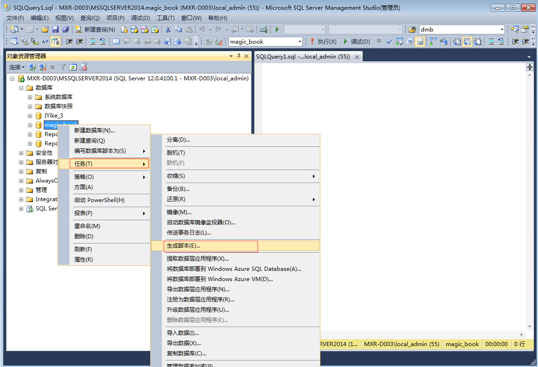Click the 执行(X) execute button
This screenshot has height=367, width=538.
[x=323, y=41]
